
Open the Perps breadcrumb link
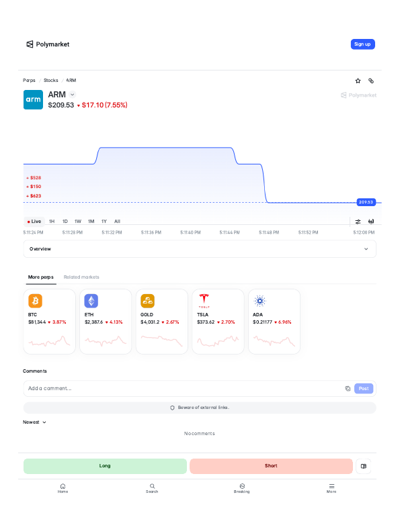(x=29, y=81)
